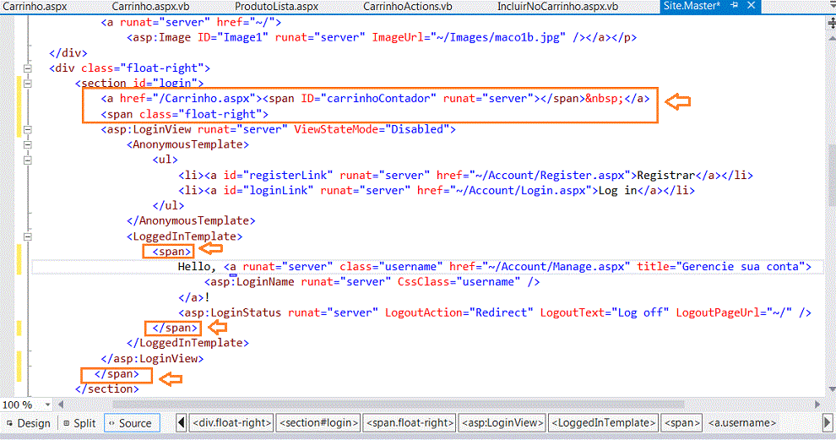Collapse the LoggedInTemplate block

[x=28, y=236]
